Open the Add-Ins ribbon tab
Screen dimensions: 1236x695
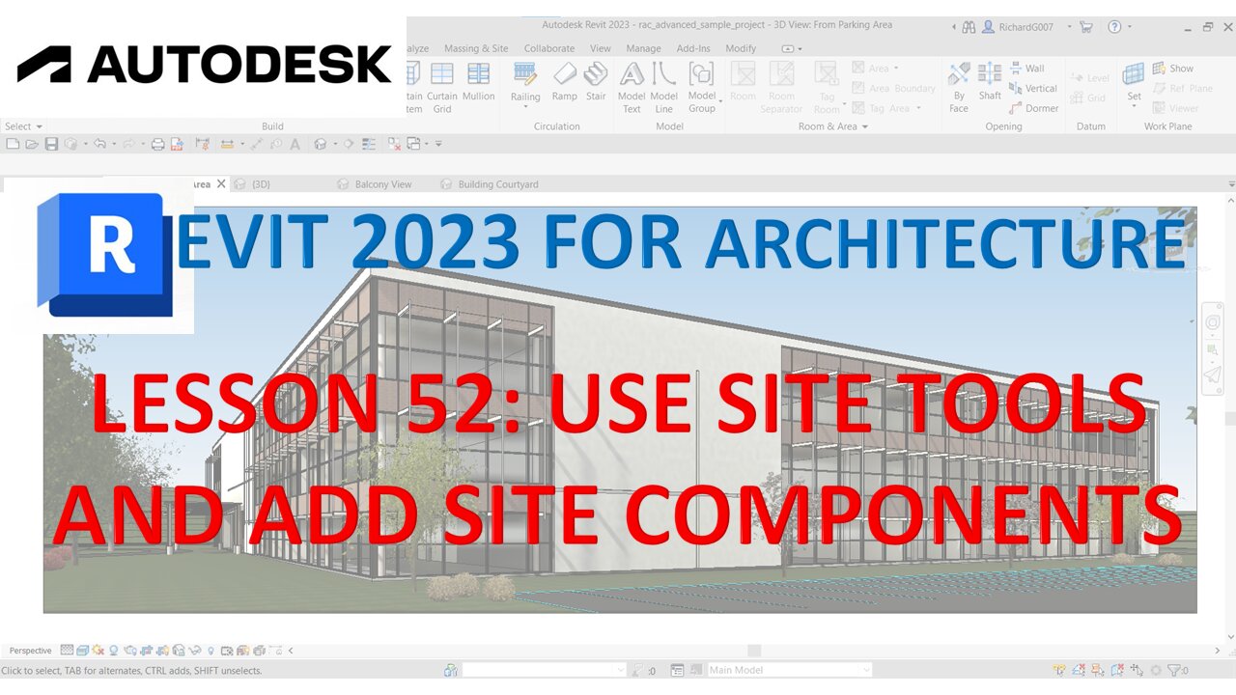pos(693,48)
